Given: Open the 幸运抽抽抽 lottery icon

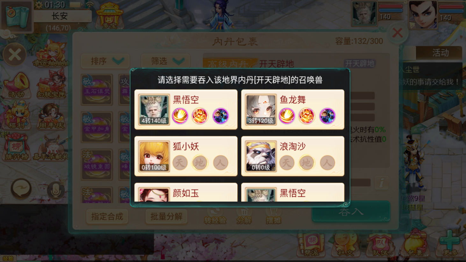Looking at the screenshot, I should coord(51,53).
